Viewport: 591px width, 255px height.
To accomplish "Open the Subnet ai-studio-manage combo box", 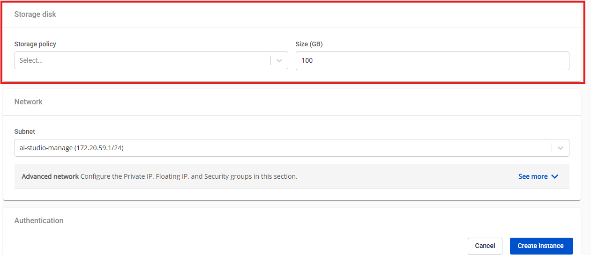I will tap(281, 148).
